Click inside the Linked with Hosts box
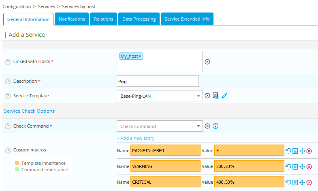 [160, 62]
